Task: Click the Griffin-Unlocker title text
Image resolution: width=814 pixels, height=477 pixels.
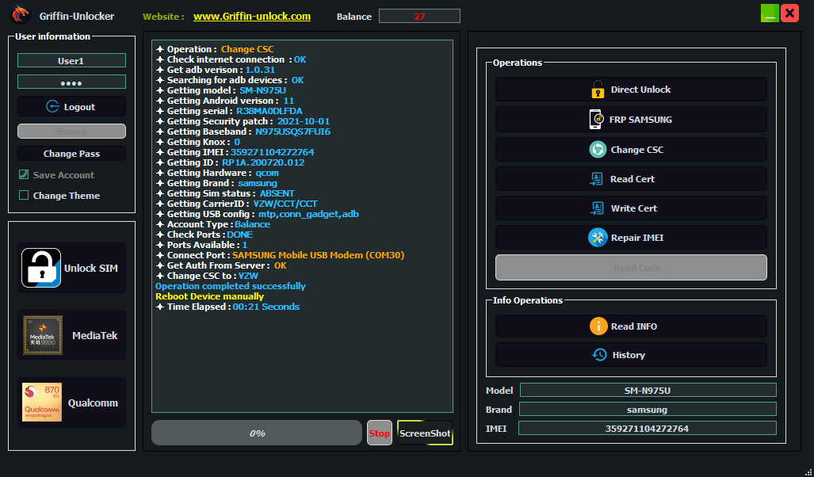Action: pyautogui.click(x=77, y=16)
